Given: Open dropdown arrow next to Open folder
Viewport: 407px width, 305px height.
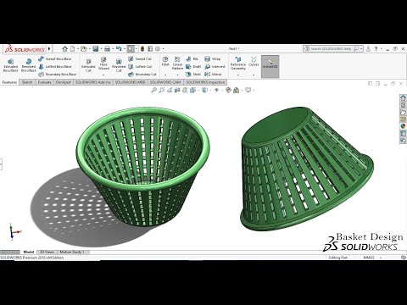Looking at the screenshot, I should point(89,49).
